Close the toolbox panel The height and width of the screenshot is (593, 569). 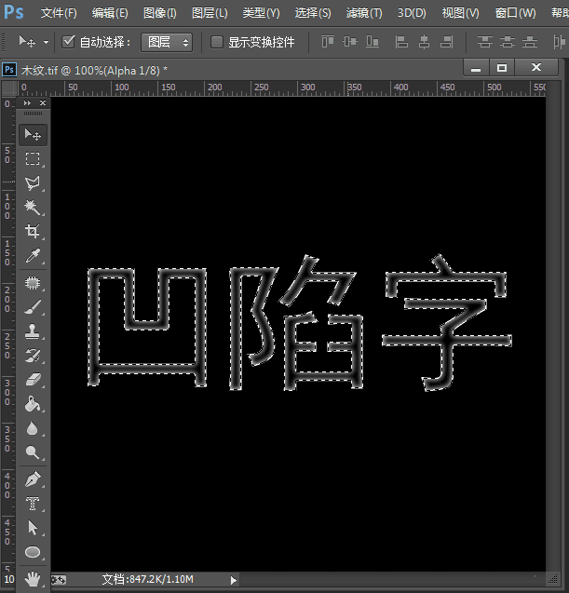[43, 102]
